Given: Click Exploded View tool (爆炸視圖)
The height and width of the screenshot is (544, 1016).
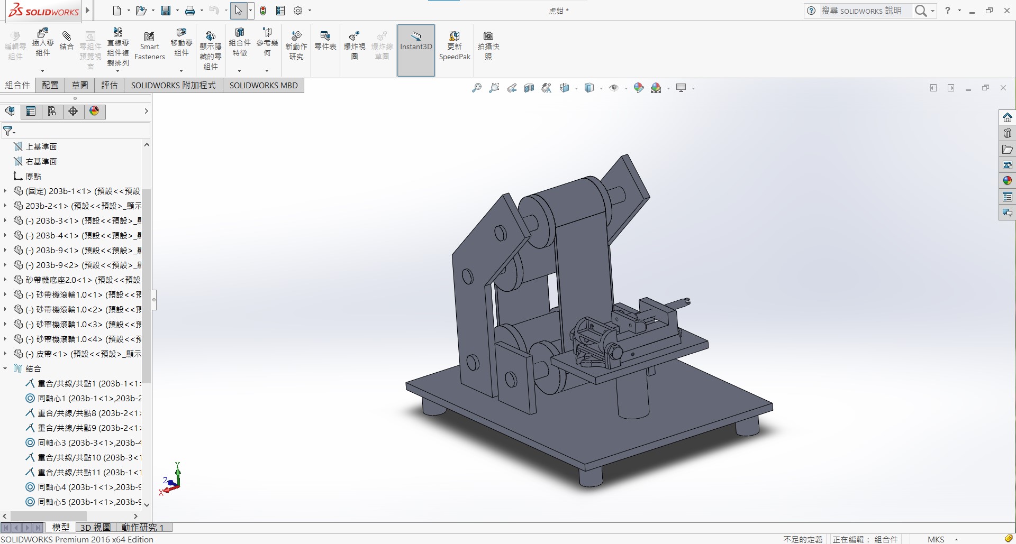Looking at the screenshot, I should click(355, 45).
